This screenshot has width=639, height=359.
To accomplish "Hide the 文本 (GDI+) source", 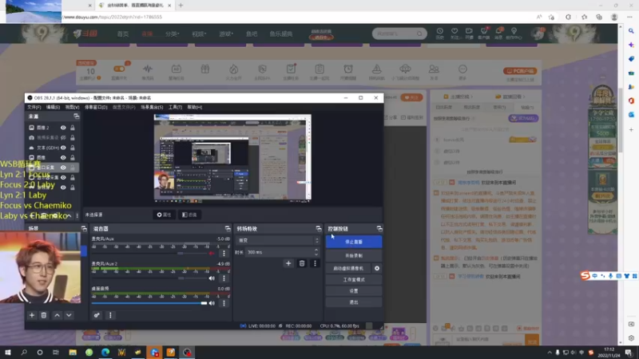I will click(x=63, y=148).
